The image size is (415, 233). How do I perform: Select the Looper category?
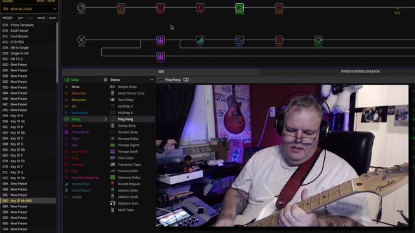[x=77, y=197]
